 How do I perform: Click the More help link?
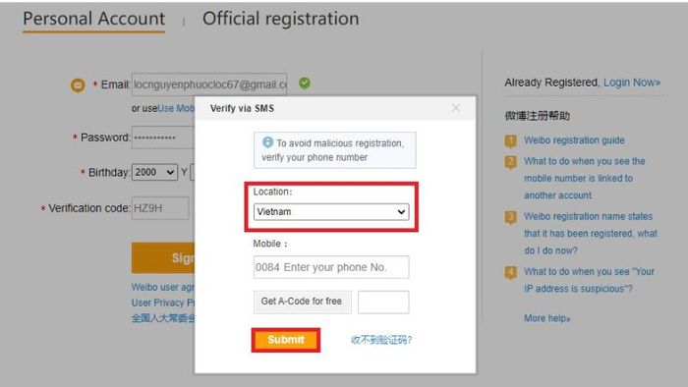pyautogui.click(x=547, y=318)
